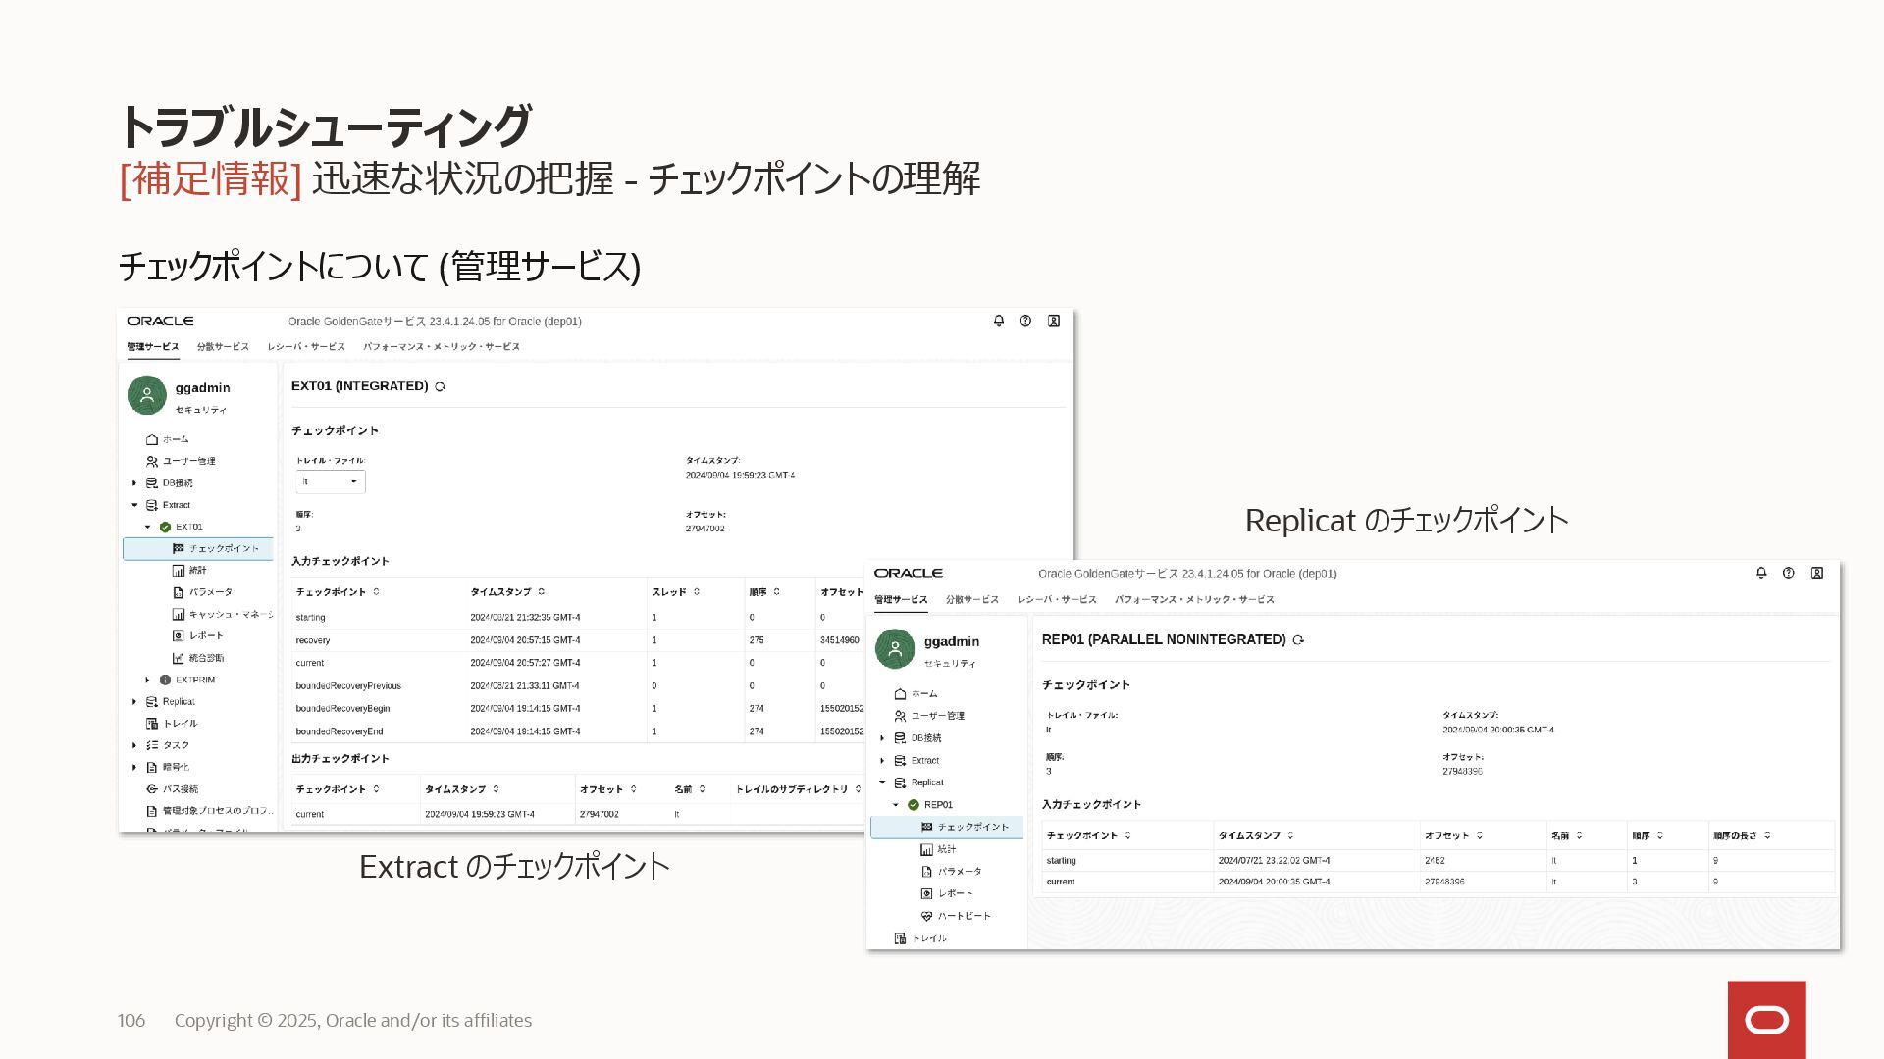Screen dimensions: 1884x1059
Task: Click the red Oracle logo at bottom right
Action: 1766,1020
